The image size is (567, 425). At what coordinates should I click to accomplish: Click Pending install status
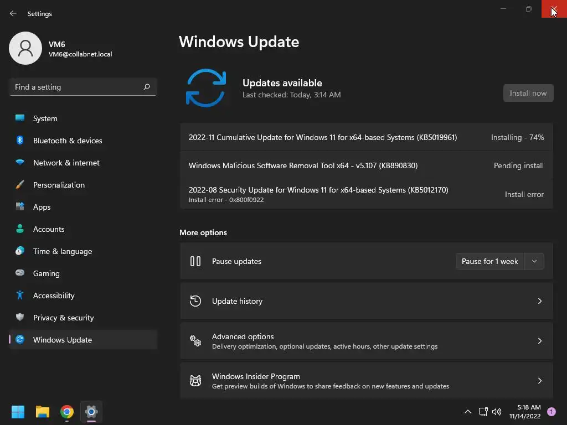coord(518,165)
